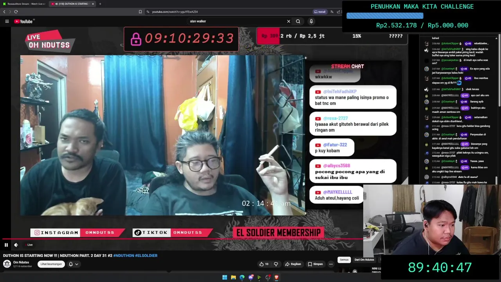Click the youtube.com address bar URL
501x282 pixels.
pyautogui.click(x=175, y=12)
